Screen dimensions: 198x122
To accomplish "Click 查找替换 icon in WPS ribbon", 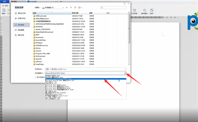I will [145, 10].
